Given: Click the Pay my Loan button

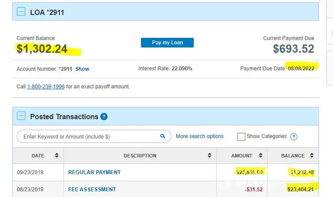Looking at the screenshot, I should [x=167, y=43].
